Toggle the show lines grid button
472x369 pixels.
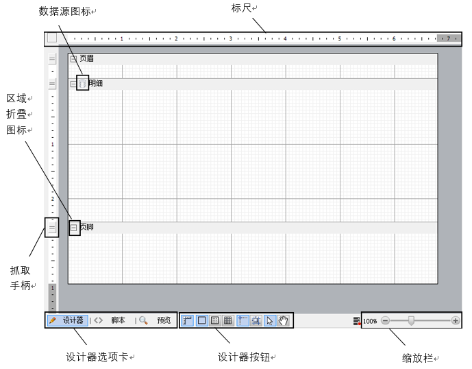click(227, 320)
